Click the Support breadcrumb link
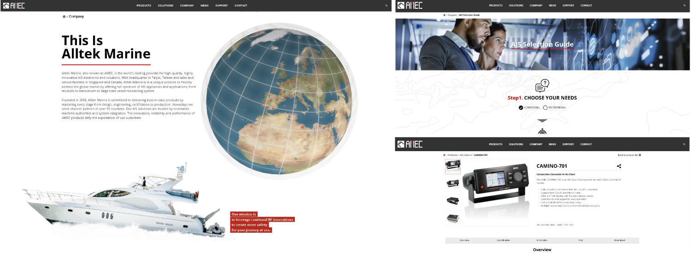 tap(452, 15)
